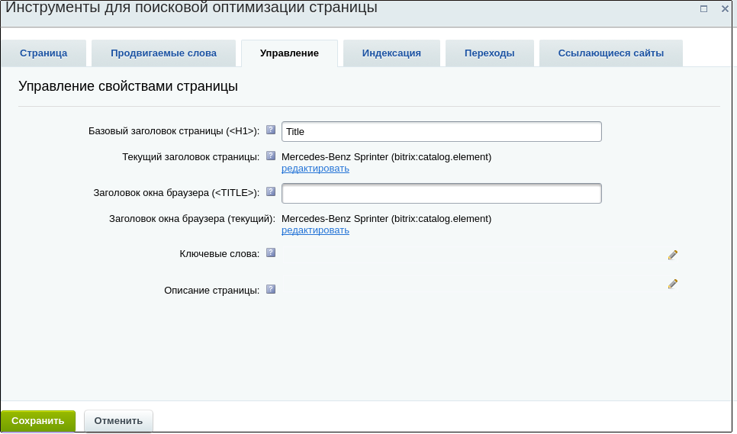Viewport: 737px width, 434px height.
Task: Click help icon beside 'Описание страницы'
Action: pyautogui.click(x=271, y=290)
